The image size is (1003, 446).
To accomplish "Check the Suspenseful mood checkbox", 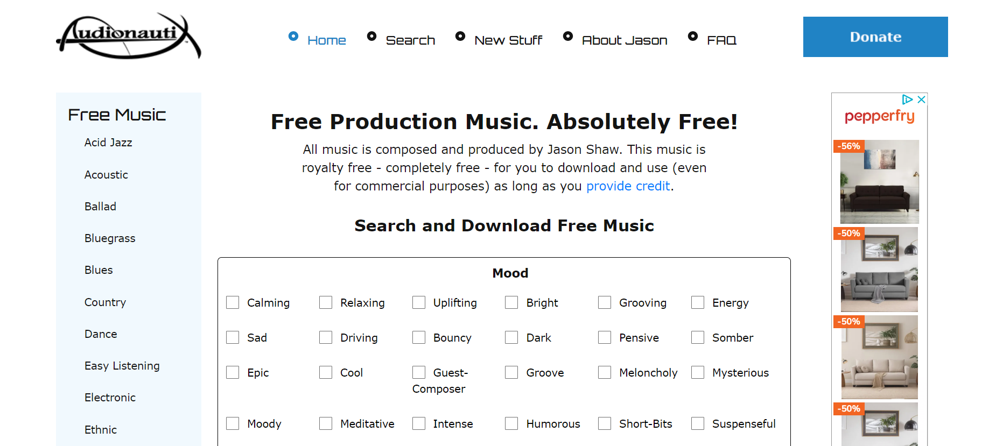I will point(698,423).
